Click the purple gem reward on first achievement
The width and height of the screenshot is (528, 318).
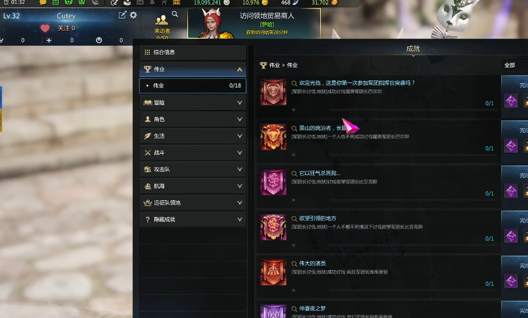[x=511, y=101]
